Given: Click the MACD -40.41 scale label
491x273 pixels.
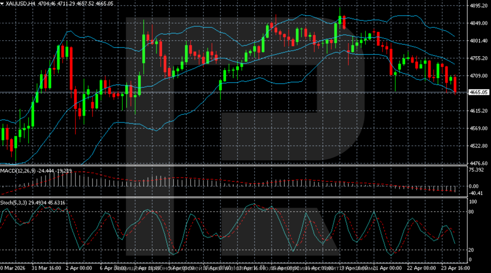Looking at the screenshot, I should tap(476, 193).
